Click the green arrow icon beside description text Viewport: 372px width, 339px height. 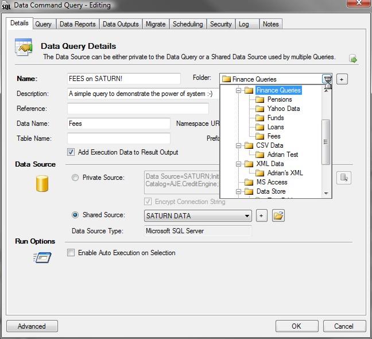click(353, 59)
